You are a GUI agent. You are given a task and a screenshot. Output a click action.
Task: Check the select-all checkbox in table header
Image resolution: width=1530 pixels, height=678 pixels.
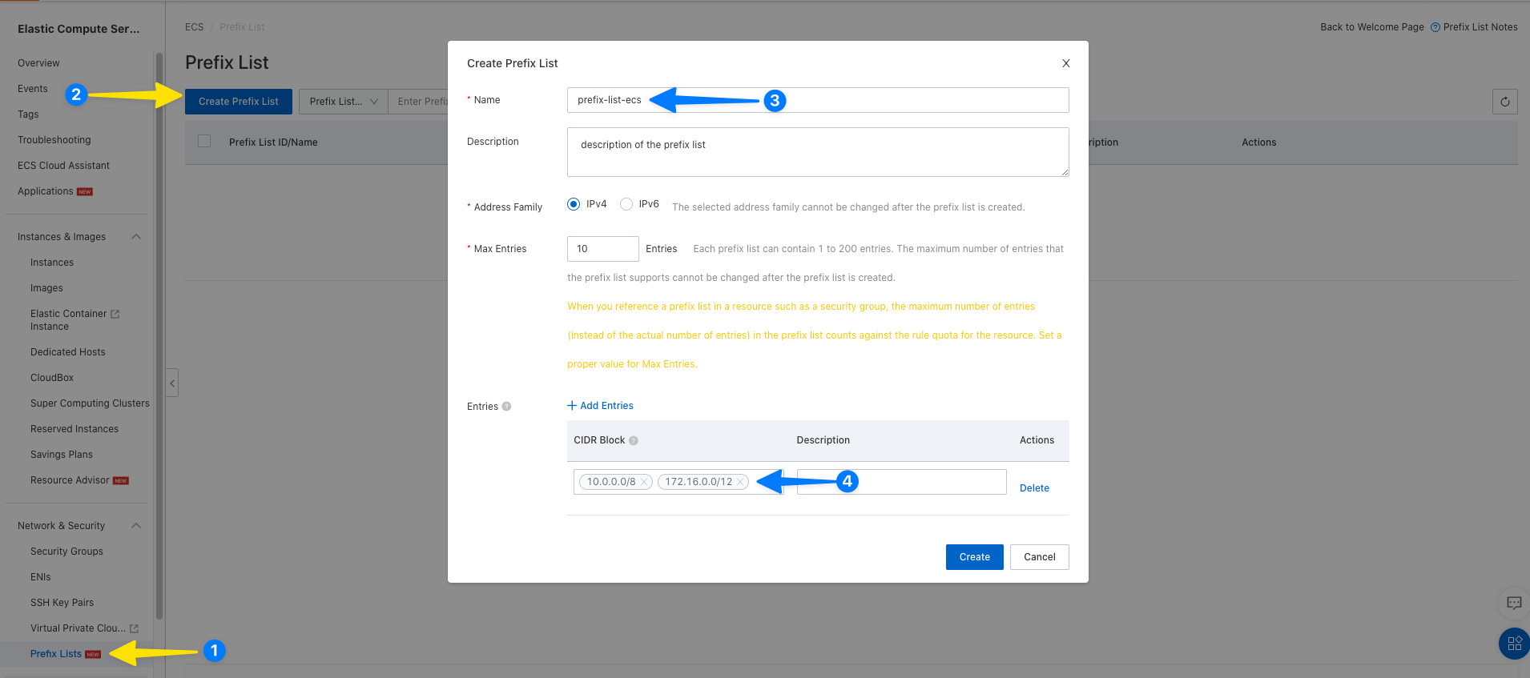(x=204, y=142)
